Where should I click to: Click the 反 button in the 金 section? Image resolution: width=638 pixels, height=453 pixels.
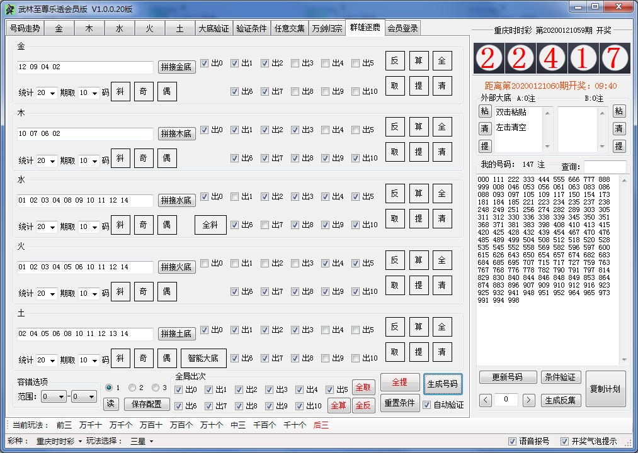point(395,60)
